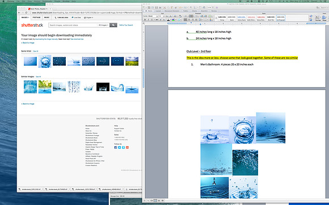This screenshot has height=205, width=329.
Task: Click the Club Level – 3rd floor heading
Action: (199, 52)
